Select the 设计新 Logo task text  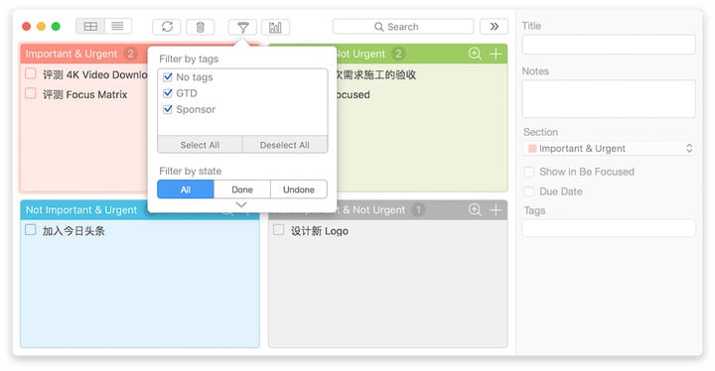pyautogui.click(x=320, y=231)
